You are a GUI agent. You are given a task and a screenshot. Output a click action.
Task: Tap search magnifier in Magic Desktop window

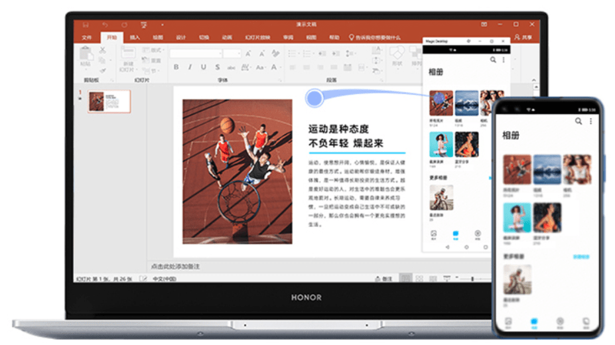point(493,60)
